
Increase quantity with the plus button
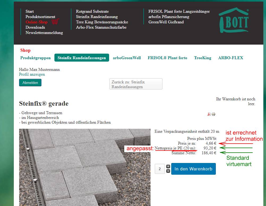(168, 166)
